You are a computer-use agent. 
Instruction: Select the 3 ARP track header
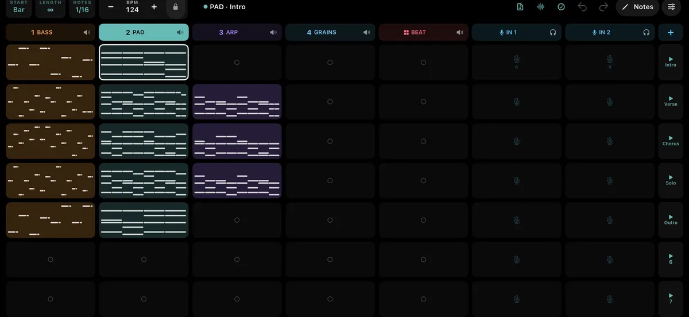[237, 32]
